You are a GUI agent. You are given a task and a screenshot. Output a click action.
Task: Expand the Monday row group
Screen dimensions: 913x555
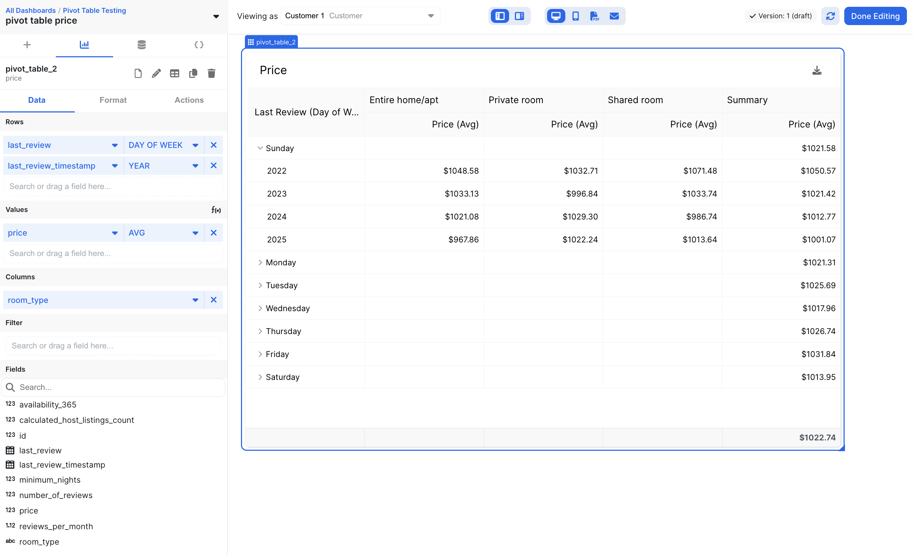(260, 262)
